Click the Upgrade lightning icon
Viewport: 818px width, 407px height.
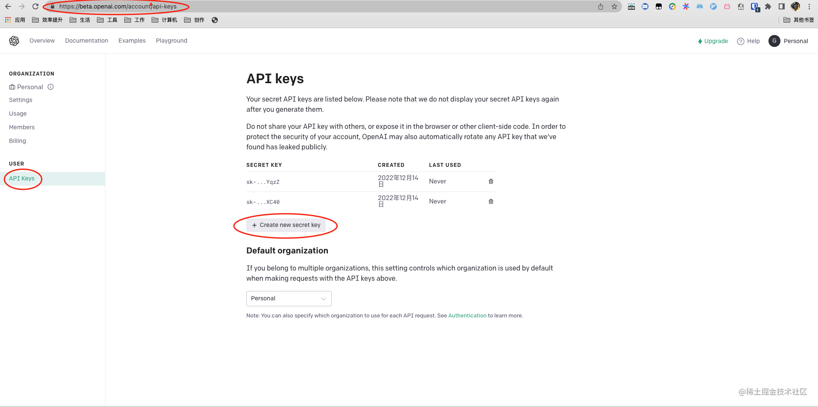700,41
